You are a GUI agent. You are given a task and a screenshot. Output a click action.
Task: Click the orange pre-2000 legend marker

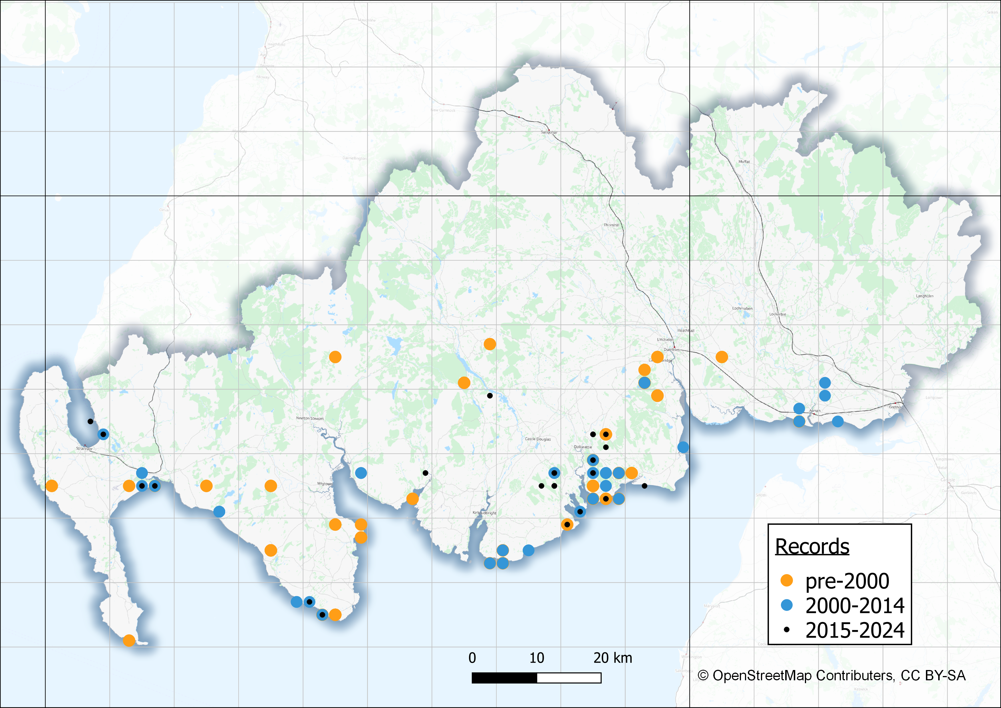787,580
